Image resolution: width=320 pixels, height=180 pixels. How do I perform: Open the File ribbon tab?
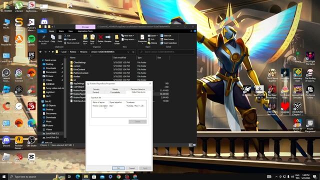pos(42,31)
